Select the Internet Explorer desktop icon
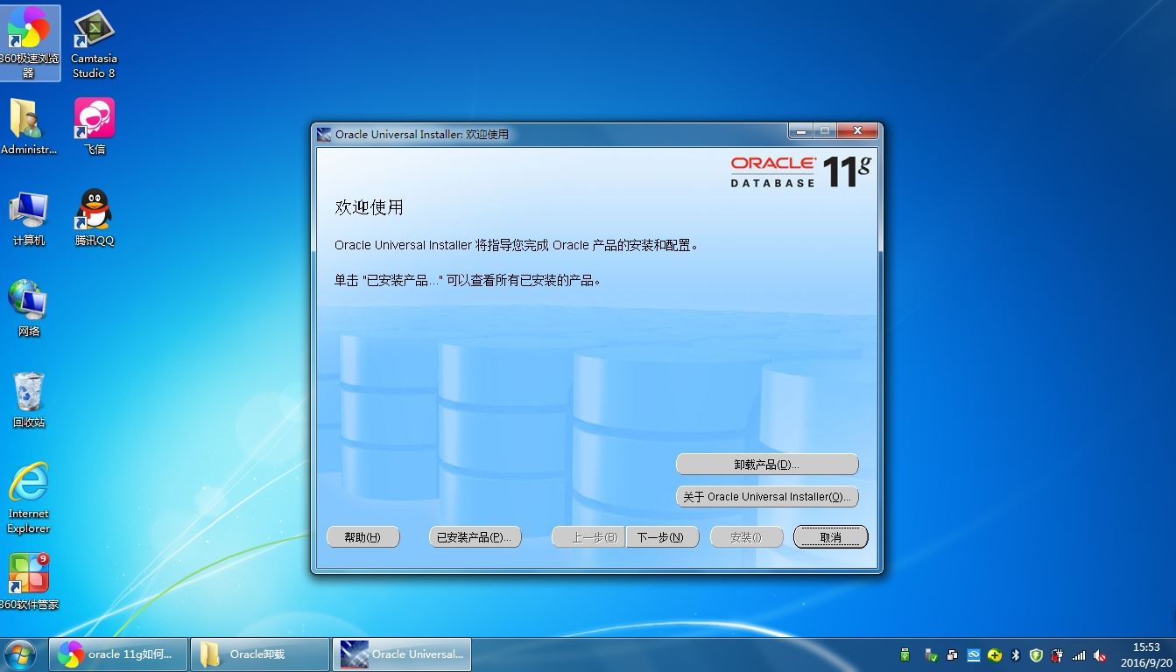The image size is (1176, 672). (x=29, y=498)
